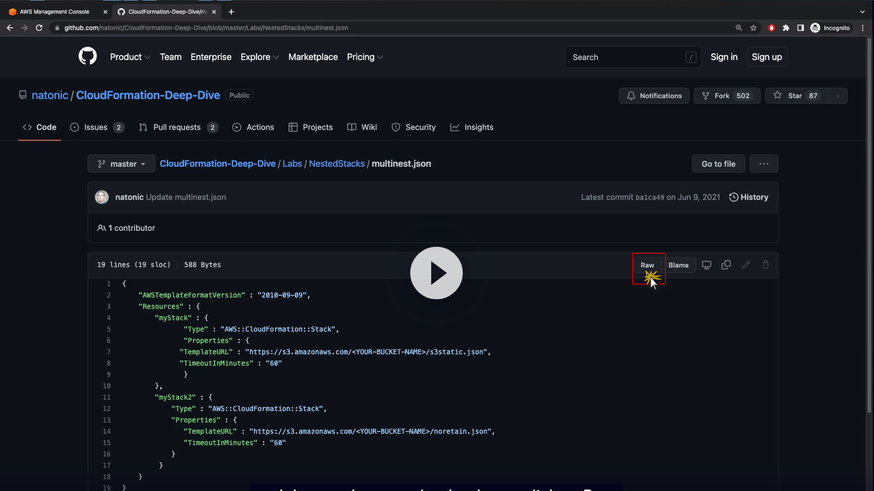This screenshot has width=874, height=491.
Task: Click the browser address bar URL
Action: point(206,28)
